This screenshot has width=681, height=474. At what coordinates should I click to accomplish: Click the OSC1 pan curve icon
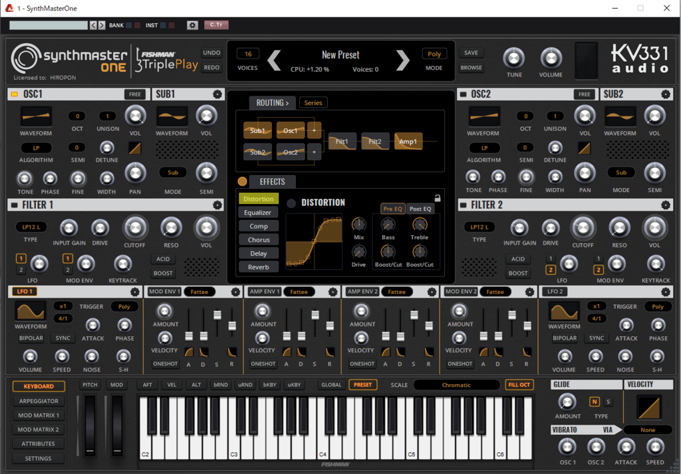[135, 148]
